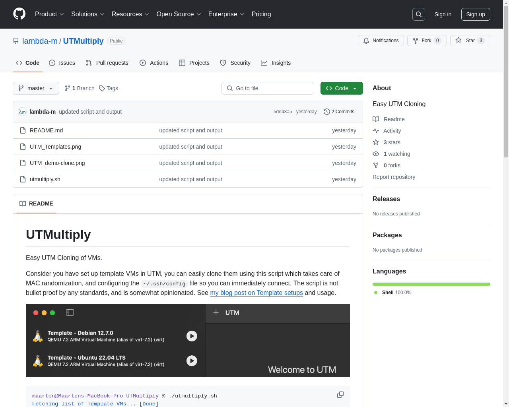Image resolution: width=509 pixels, height=407 pixels.
Task: Expand the Product menu
Action: (49, 14)
